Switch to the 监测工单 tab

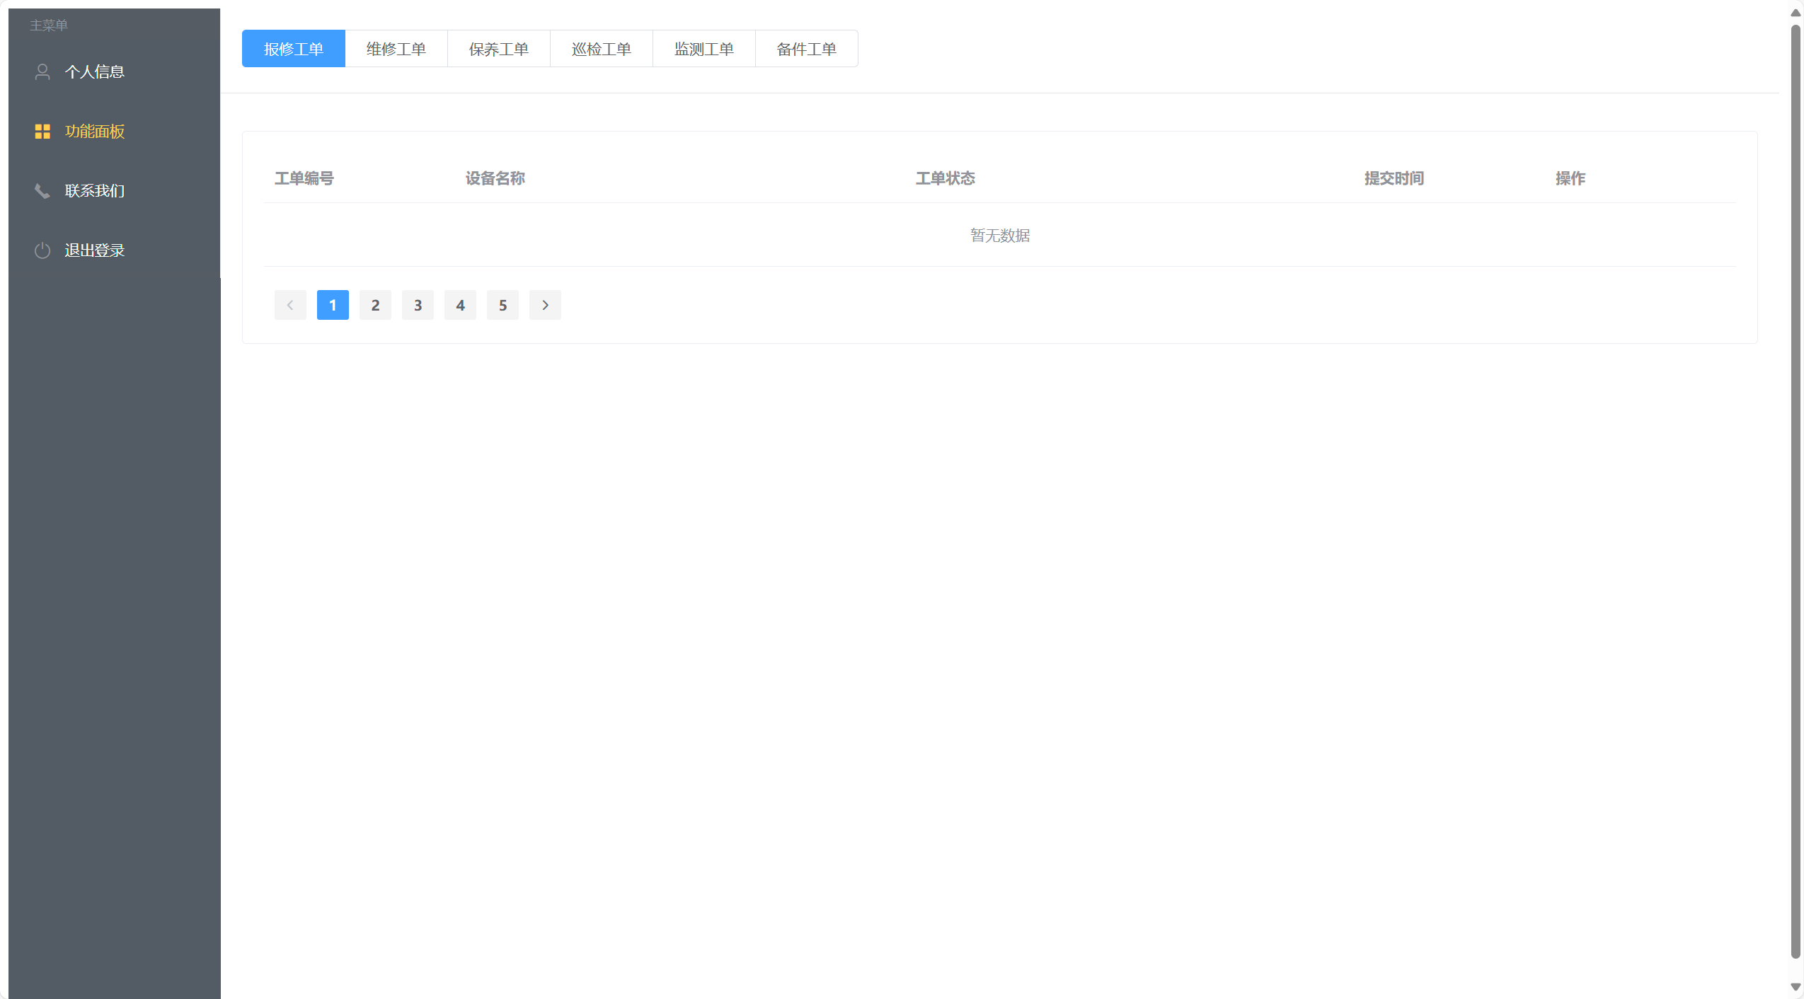pyautogui.click(x=703, y=49)
